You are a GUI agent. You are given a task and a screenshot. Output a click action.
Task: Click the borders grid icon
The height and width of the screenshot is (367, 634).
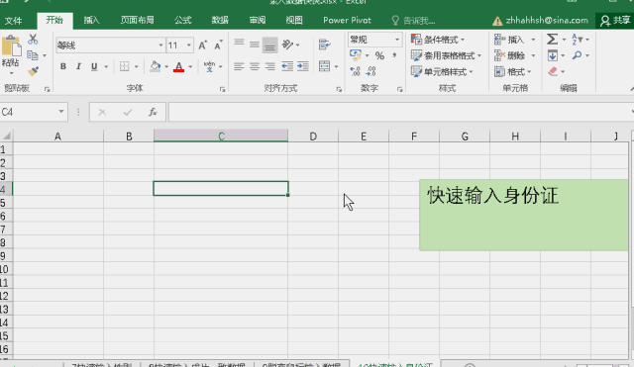pos(124,66)
